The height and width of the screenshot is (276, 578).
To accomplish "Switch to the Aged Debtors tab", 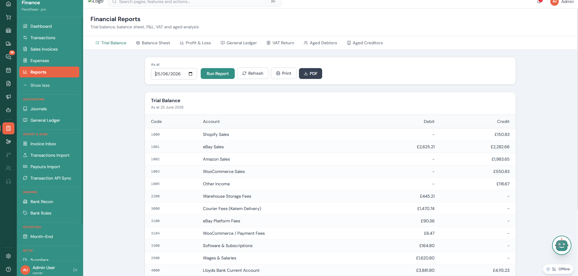I will (320, 43).
